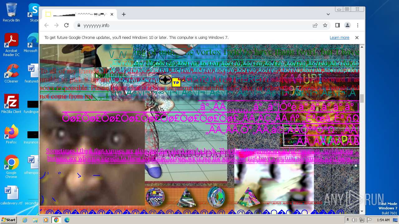Open calledevery.rtf document

[x=11, y=195]
